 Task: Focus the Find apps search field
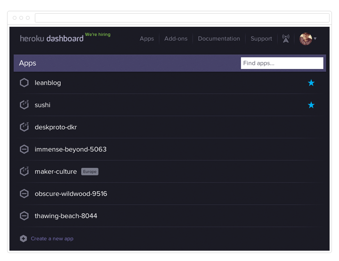[x=282, y=63]
